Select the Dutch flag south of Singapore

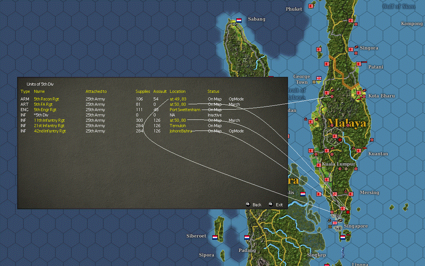coord(343,237)
